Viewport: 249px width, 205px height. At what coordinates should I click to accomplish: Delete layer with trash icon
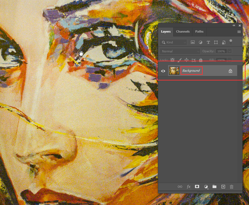pos(231,186)
